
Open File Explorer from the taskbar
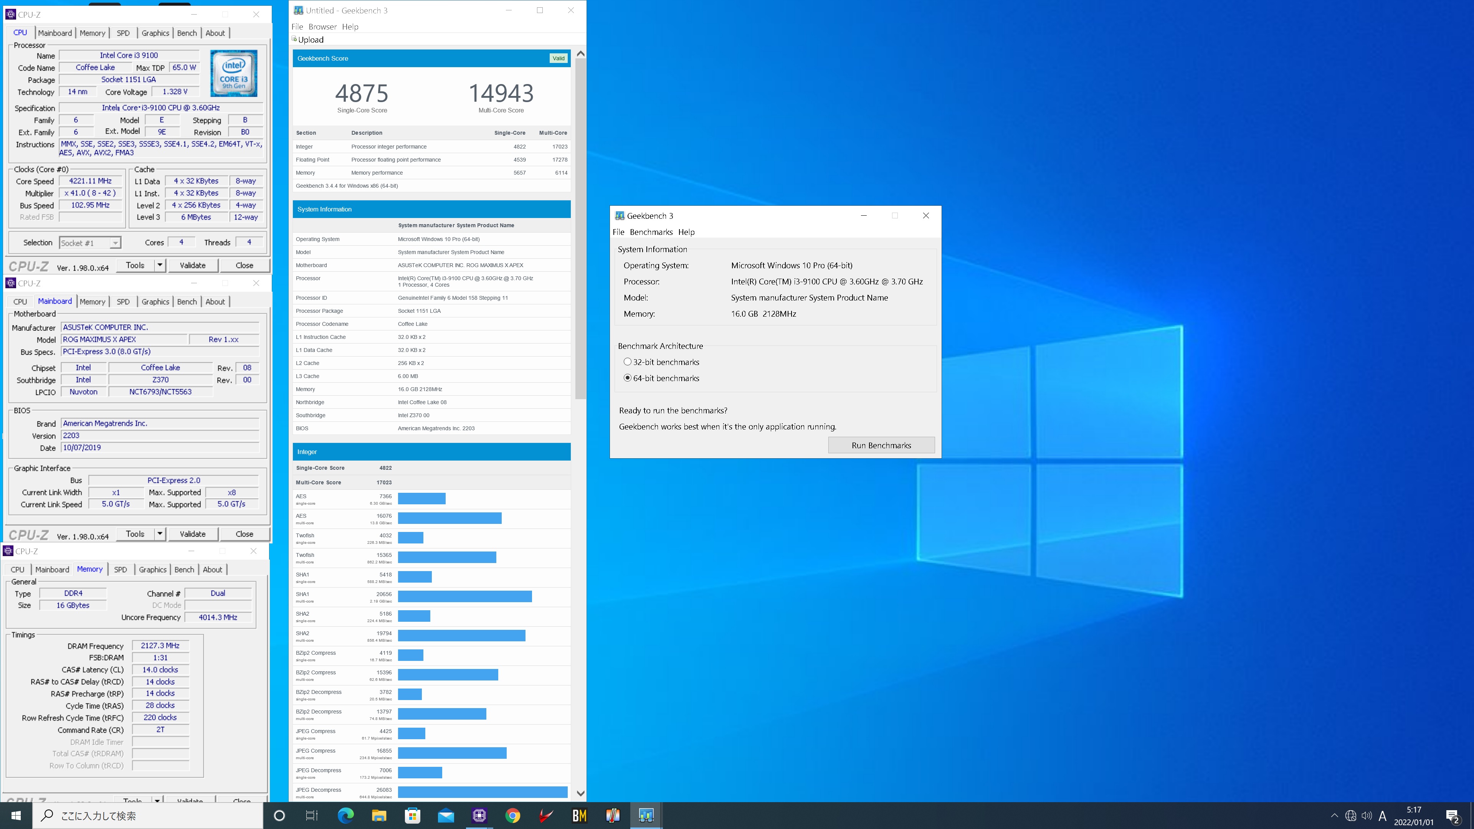click(x=379, y=815)
